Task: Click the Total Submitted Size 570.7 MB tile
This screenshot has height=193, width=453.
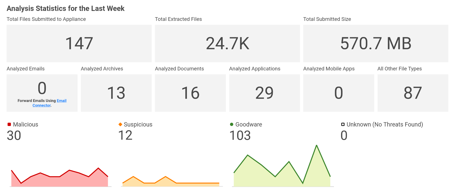Action: click(x=375, y=43)
